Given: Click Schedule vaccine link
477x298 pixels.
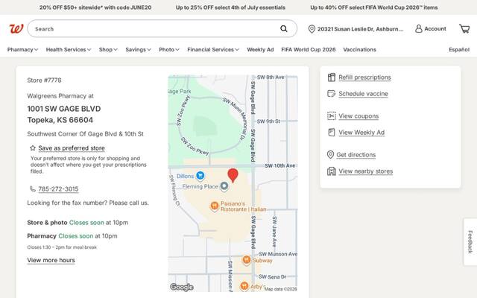Looking at the screenshot, I should 363,94.
